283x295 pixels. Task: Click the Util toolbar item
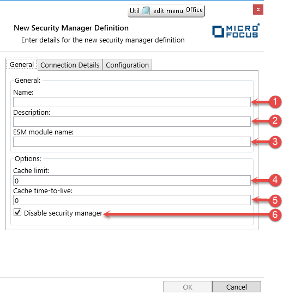135,11
